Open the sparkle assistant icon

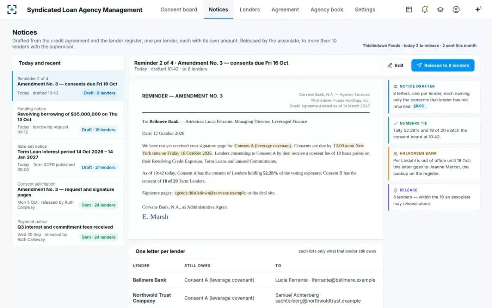click(x=478, y=9)
